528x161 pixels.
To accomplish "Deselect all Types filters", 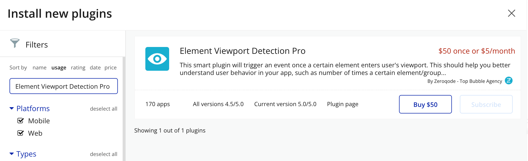I will pos(103,154).
